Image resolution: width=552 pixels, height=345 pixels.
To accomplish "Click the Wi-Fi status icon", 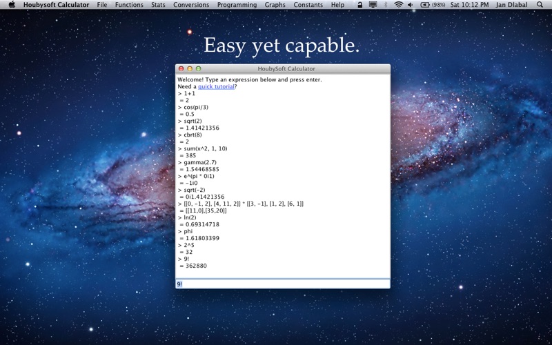I will (399, 5).
